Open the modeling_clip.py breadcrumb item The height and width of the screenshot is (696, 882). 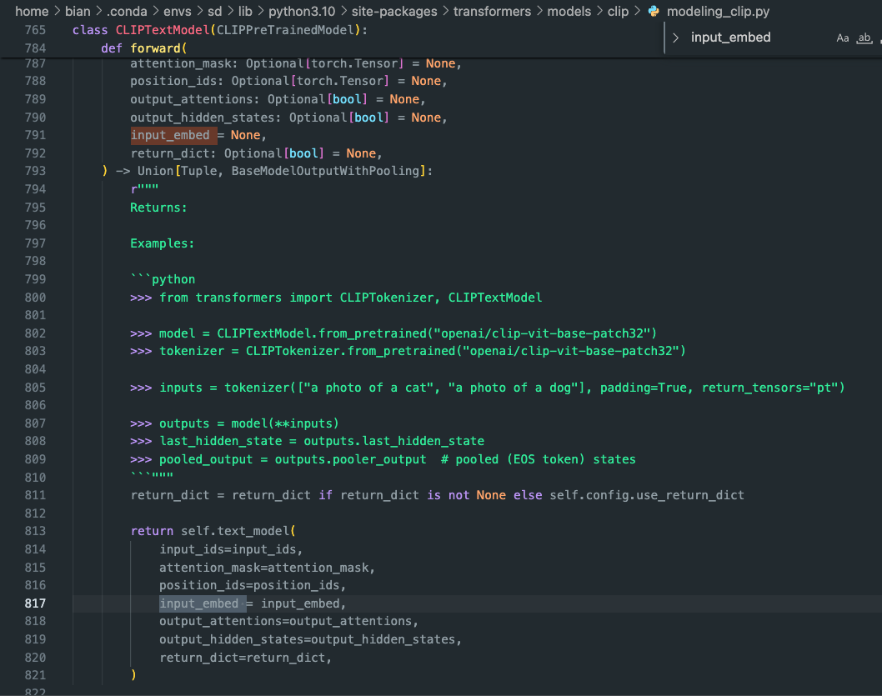(718, 11)
